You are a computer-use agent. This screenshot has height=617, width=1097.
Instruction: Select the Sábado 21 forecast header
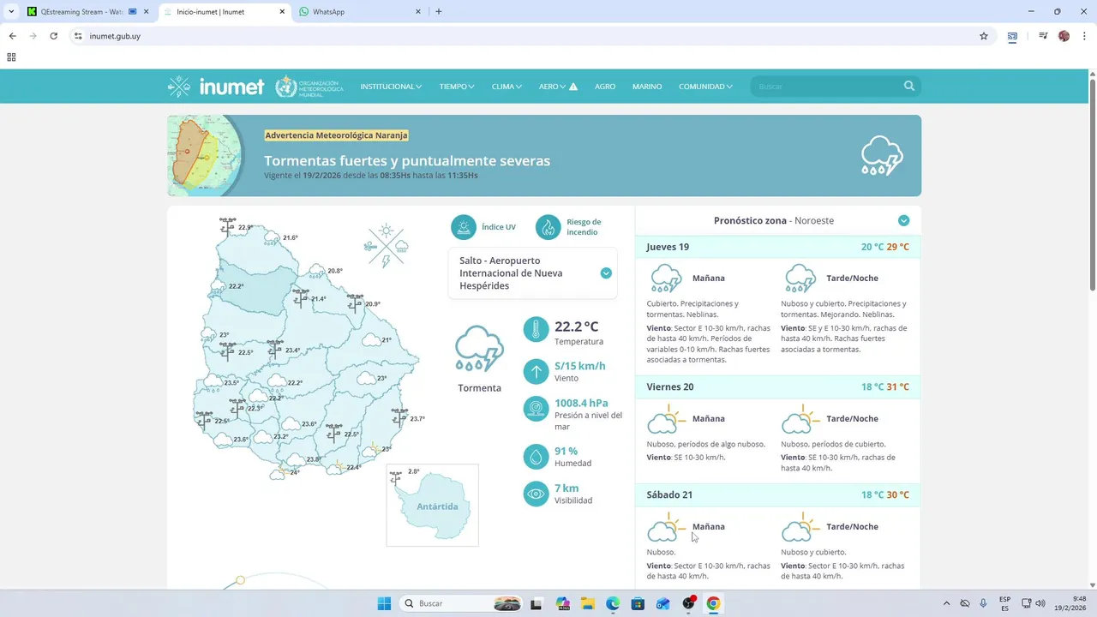coord(777,495)
